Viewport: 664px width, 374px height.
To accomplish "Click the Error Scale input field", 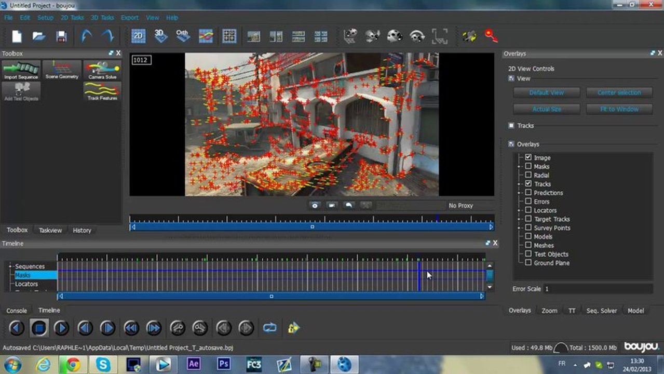I will click(x=598, y=289).
